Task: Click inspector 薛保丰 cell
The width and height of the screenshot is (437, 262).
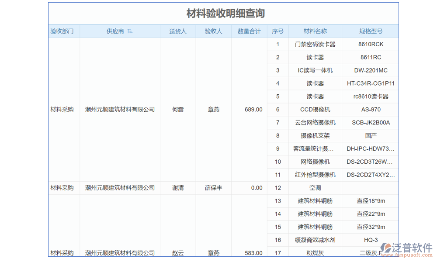Action: click(x=214, y=188)
